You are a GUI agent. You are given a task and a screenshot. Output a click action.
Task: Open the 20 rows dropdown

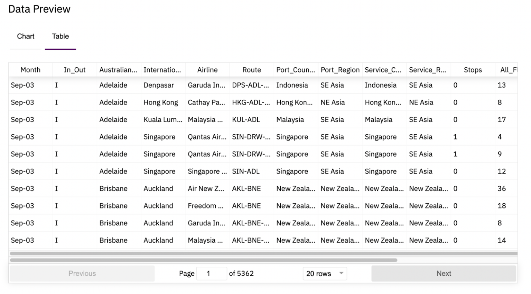click(x=325, y=274)
